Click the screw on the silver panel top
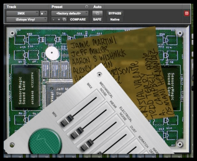Image resolution: width=197 pixels, height=161 pixels. [x=100, y=75]
